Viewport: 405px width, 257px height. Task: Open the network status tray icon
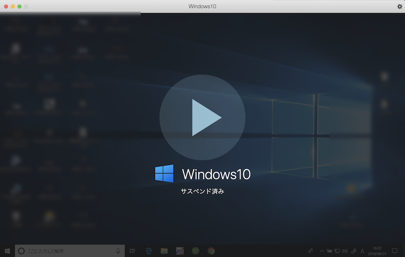coord(337,250)
